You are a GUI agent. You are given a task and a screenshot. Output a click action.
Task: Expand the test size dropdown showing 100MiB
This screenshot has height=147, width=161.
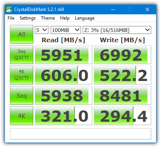[x=66, y=30]
